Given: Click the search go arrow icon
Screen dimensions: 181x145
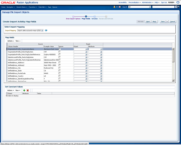Looking at the screenshot, I should pyautogui.click(x=176, y=7).
